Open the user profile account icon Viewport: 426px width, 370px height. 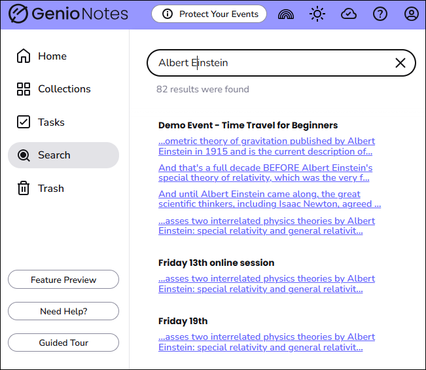tap(411, 14)
